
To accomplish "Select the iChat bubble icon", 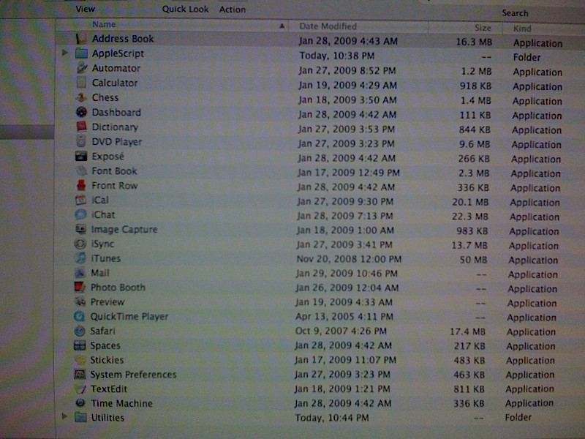I will tap(80, 214).
